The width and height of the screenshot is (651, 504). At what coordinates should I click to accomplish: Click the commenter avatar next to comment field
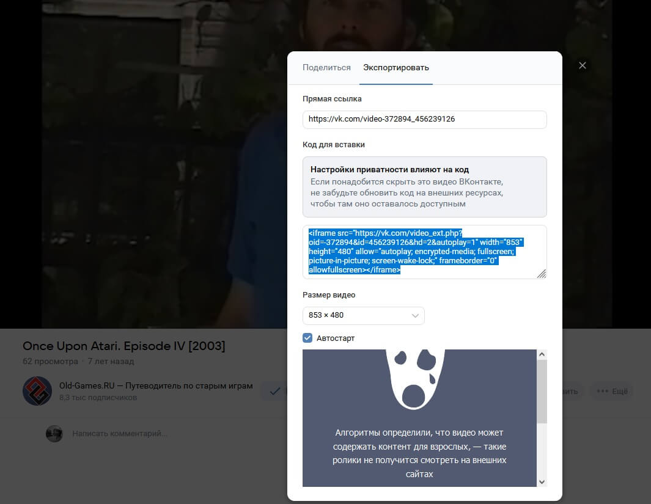coord(54,434)
